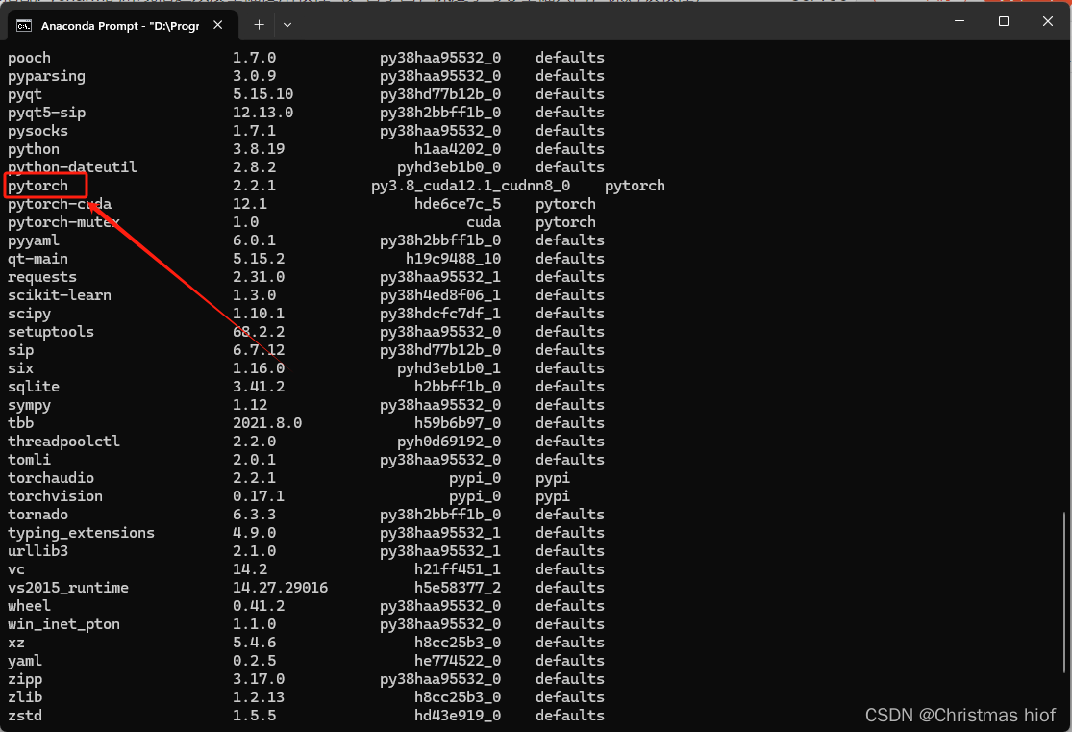Viewport: 1072px width, 732px height.
Task: Click the cuda build in pytorch-mutex row
Action: pyautogui.click(x=484, y=222)
